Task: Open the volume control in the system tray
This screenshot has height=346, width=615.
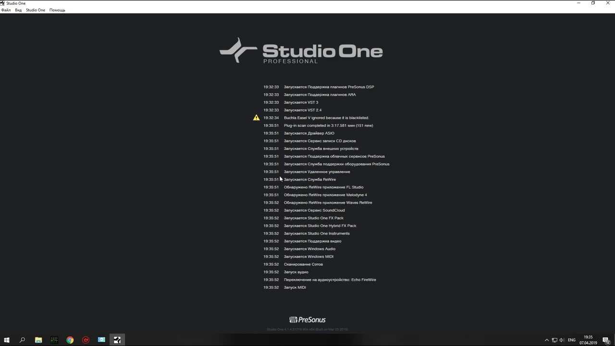Action: coord(562,340)
